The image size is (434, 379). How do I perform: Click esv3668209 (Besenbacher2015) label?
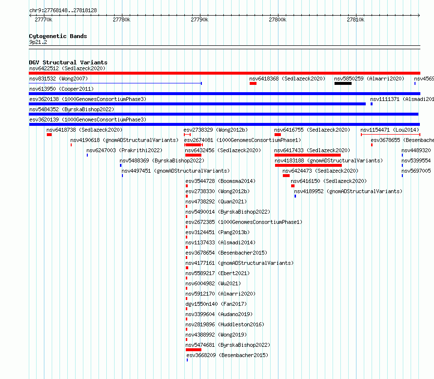tap(227, 355)
